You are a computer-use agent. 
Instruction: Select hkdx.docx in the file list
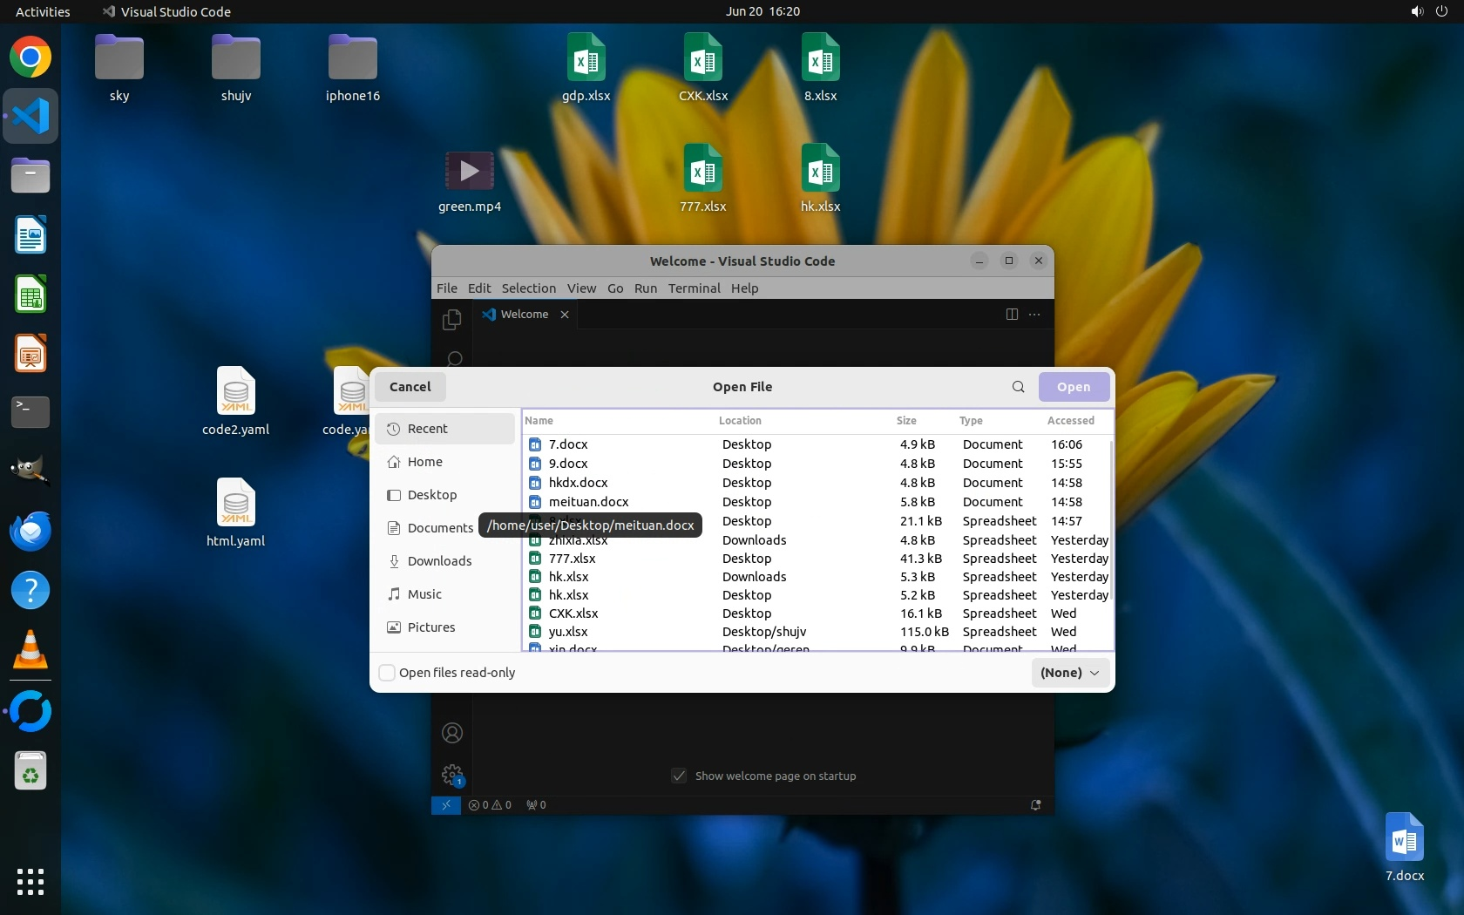(578, 483)
